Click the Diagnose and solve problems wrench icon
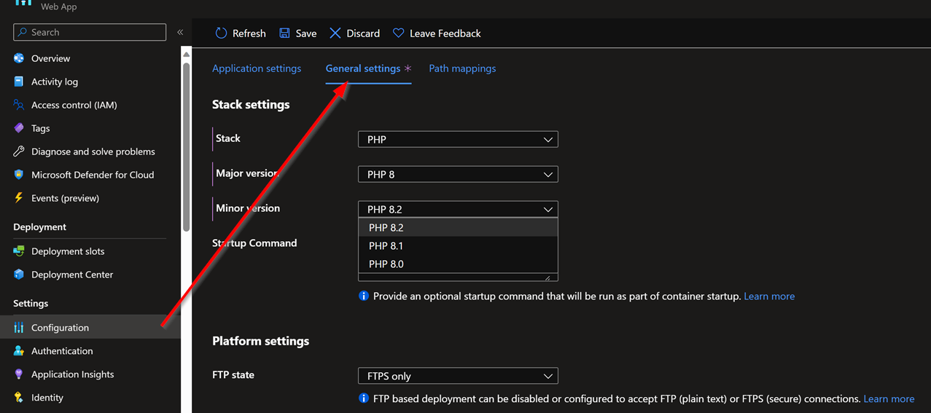This screenshot has width=931, height=413. 19,152
